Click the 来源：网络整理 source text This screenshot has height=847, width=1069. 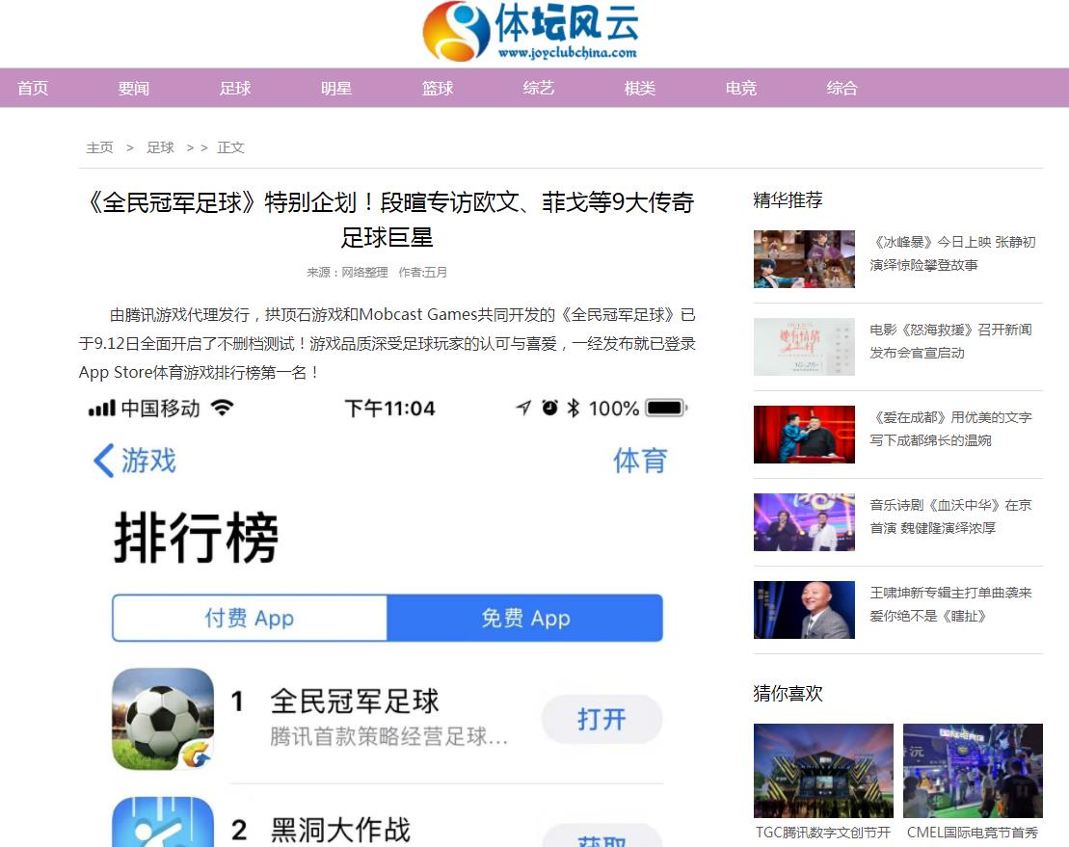[x=347, y=272]
